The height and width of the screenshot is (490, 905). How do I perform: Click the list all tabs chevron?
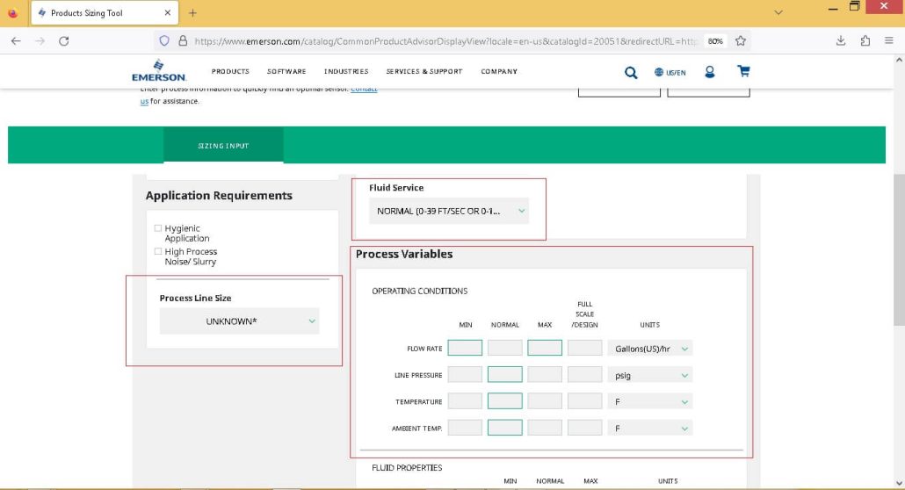[x=778, y=12]
